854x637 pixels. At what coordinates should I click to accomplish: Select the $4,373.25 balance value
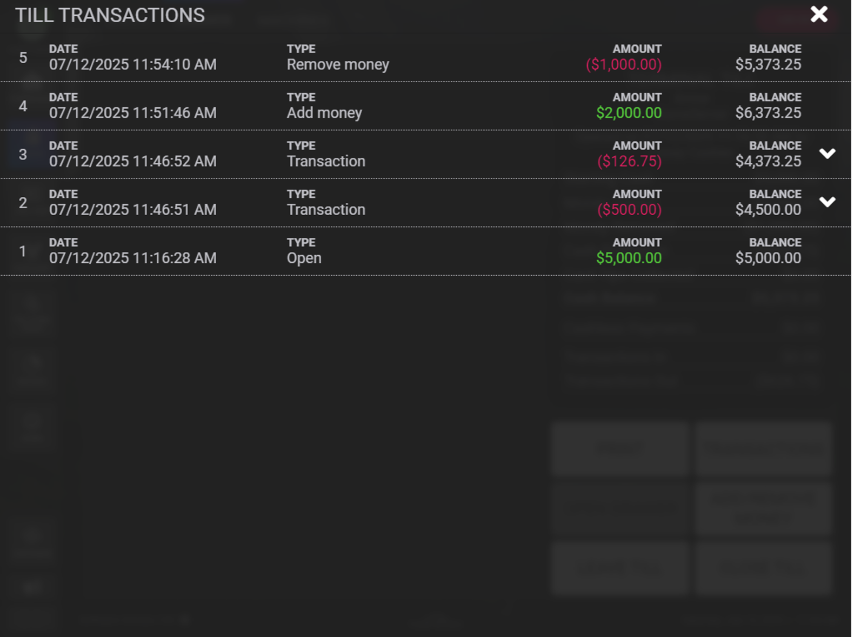(768, 162)
